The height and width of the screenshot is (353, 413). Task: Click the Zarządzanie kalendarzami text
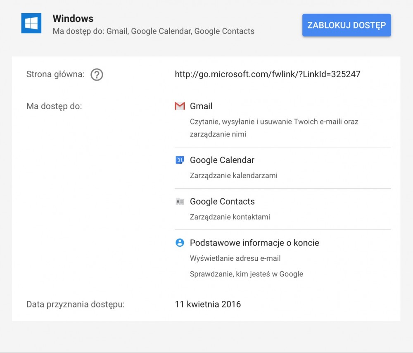[234, 176]
